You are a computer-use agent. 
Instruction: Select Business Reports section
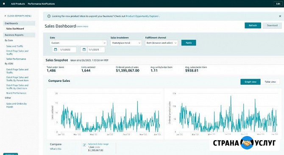coord(19,35)
